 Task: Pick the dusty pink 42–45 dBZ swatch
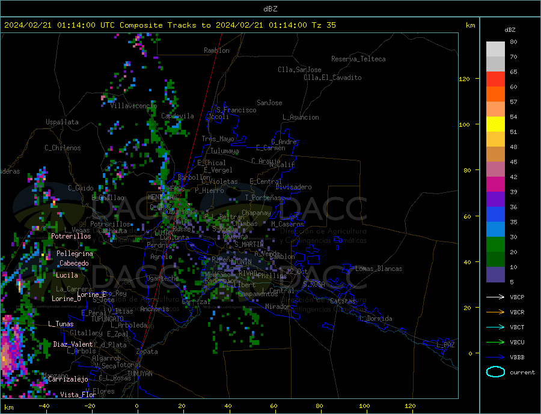click(x=495, y=169)
